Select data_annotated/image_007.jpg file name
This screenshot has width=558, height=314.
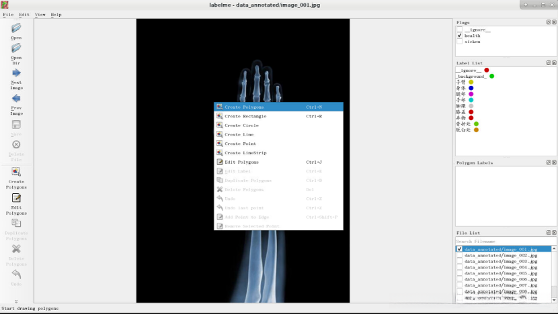[501, 285]
